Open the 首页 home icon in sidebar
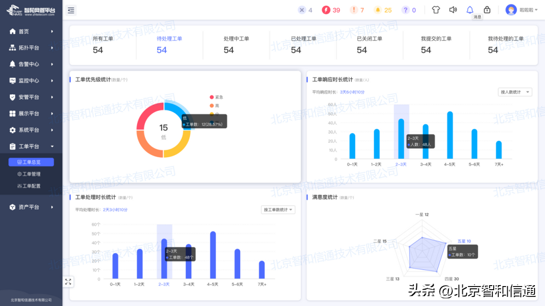This screenshot has height=306, width=545. [x=13, y=31]
